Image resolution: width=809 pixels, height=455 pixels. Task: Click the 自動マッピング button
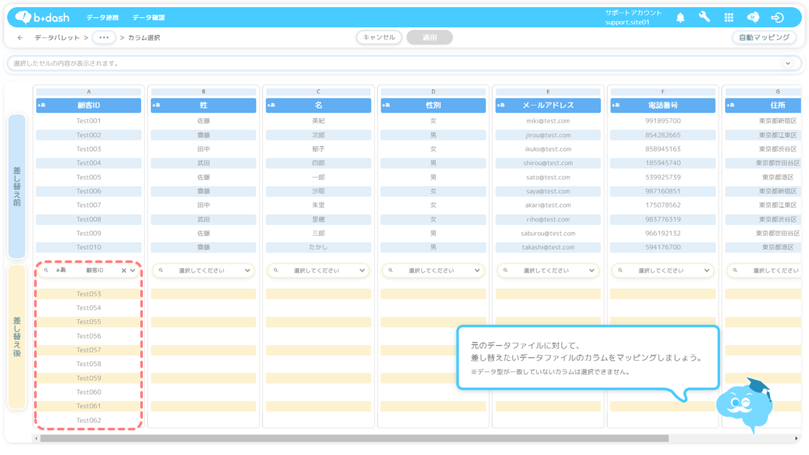tap(763, 37)
